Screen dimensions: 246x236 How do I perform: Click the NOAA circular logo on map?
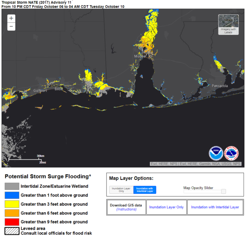tap(216, 153)
